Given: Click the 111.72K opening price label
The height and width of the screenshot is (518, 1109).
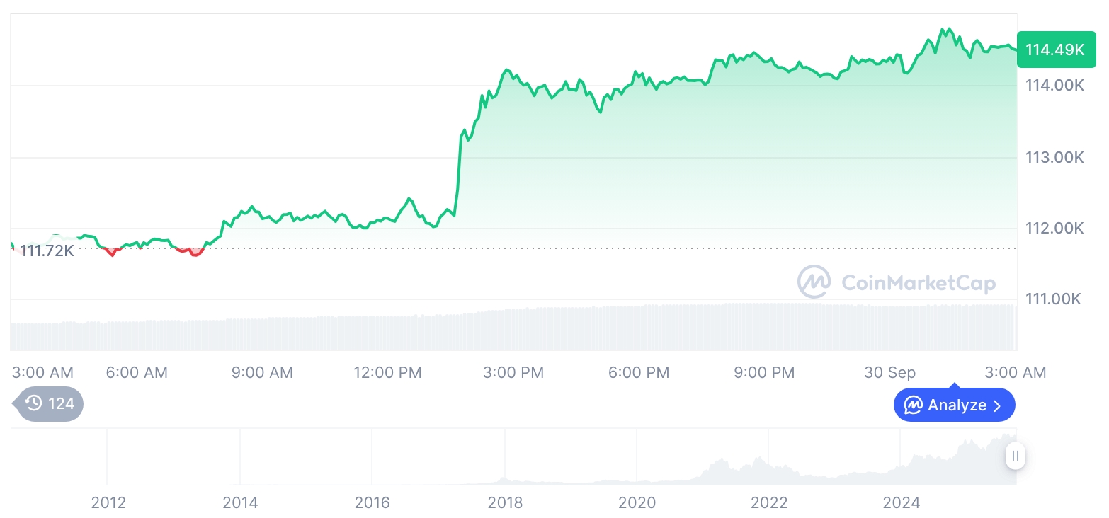Looking at the screenshot, I should click(x=47, y=251).
